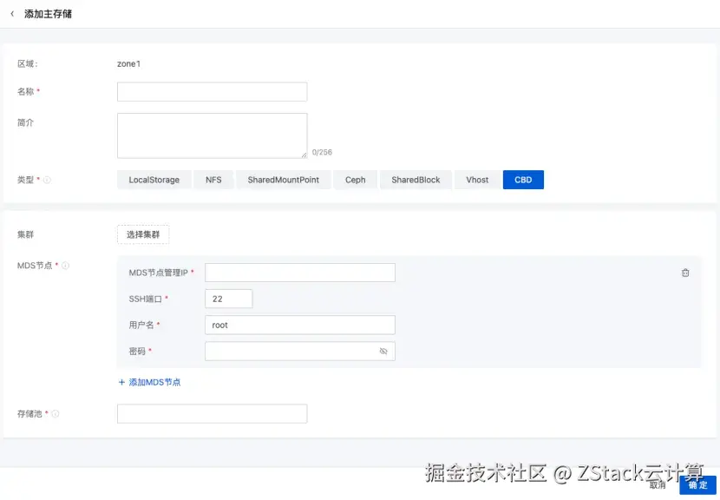Select the LocalStorage storage type
720x500 pixels.
click(154, 180)
